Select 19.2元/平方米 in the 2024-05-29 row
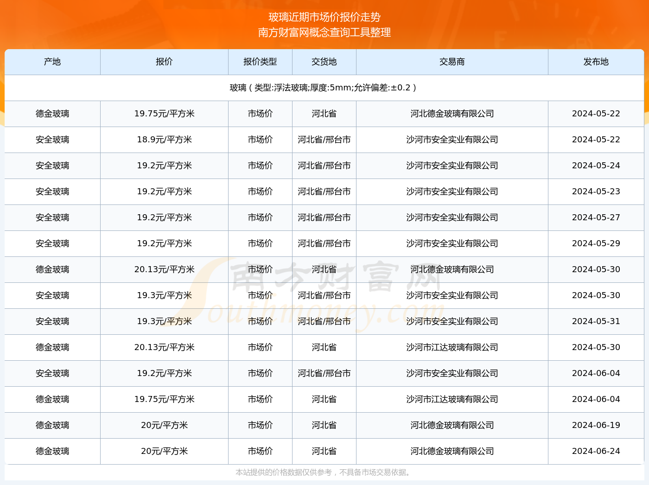The width and height of the screenshot is (649, 485). tap(164, 243)
